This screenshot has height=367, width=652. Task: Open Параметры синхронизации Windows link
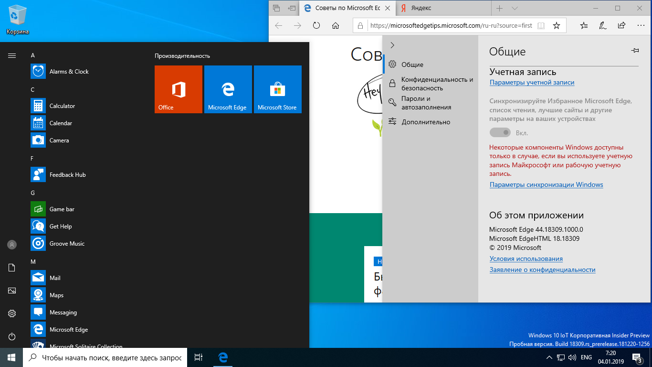coord(546,184)
